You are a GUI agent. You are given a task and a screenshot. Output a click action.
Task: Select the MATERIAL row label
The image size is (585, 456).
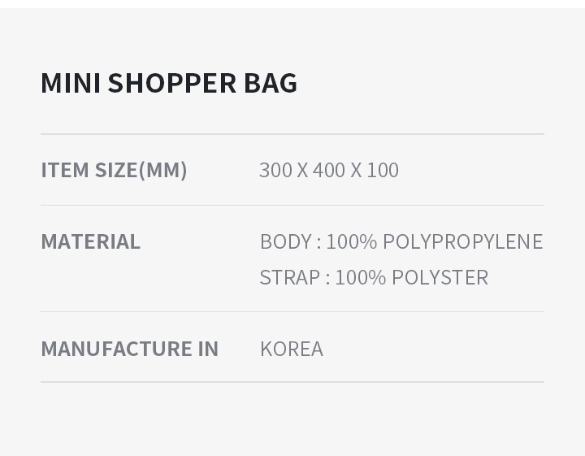90,241
